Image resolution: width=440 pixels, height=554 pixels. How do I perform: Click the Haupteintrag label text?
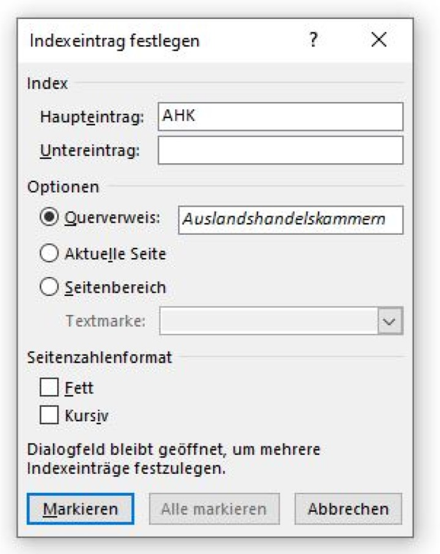pyautogui.click(x=92, y=117)
